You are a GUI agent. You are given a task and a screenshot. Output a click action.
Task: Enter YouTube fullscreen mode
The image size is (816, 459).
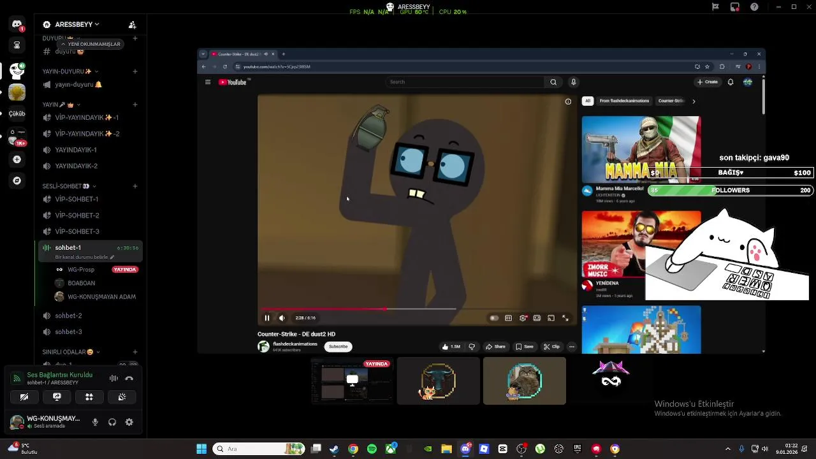[565, 318]
